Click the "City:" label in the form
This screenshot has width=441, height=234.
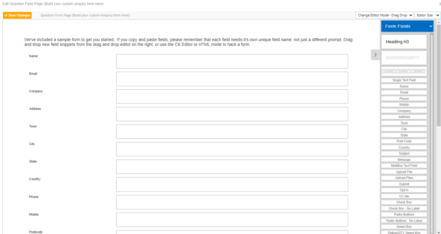32,144
